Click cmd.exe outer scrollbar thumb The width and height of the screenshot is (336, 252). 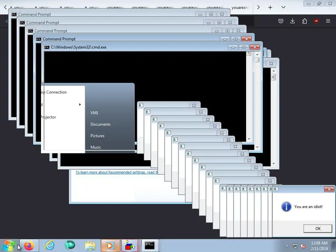click(x=257, y=60)
